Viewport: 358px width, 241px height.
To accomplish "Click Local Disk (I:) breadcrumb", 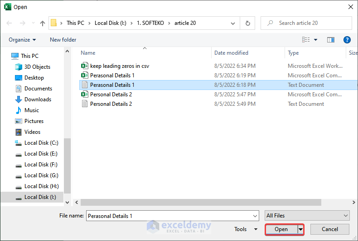I will tap(111, 23).
